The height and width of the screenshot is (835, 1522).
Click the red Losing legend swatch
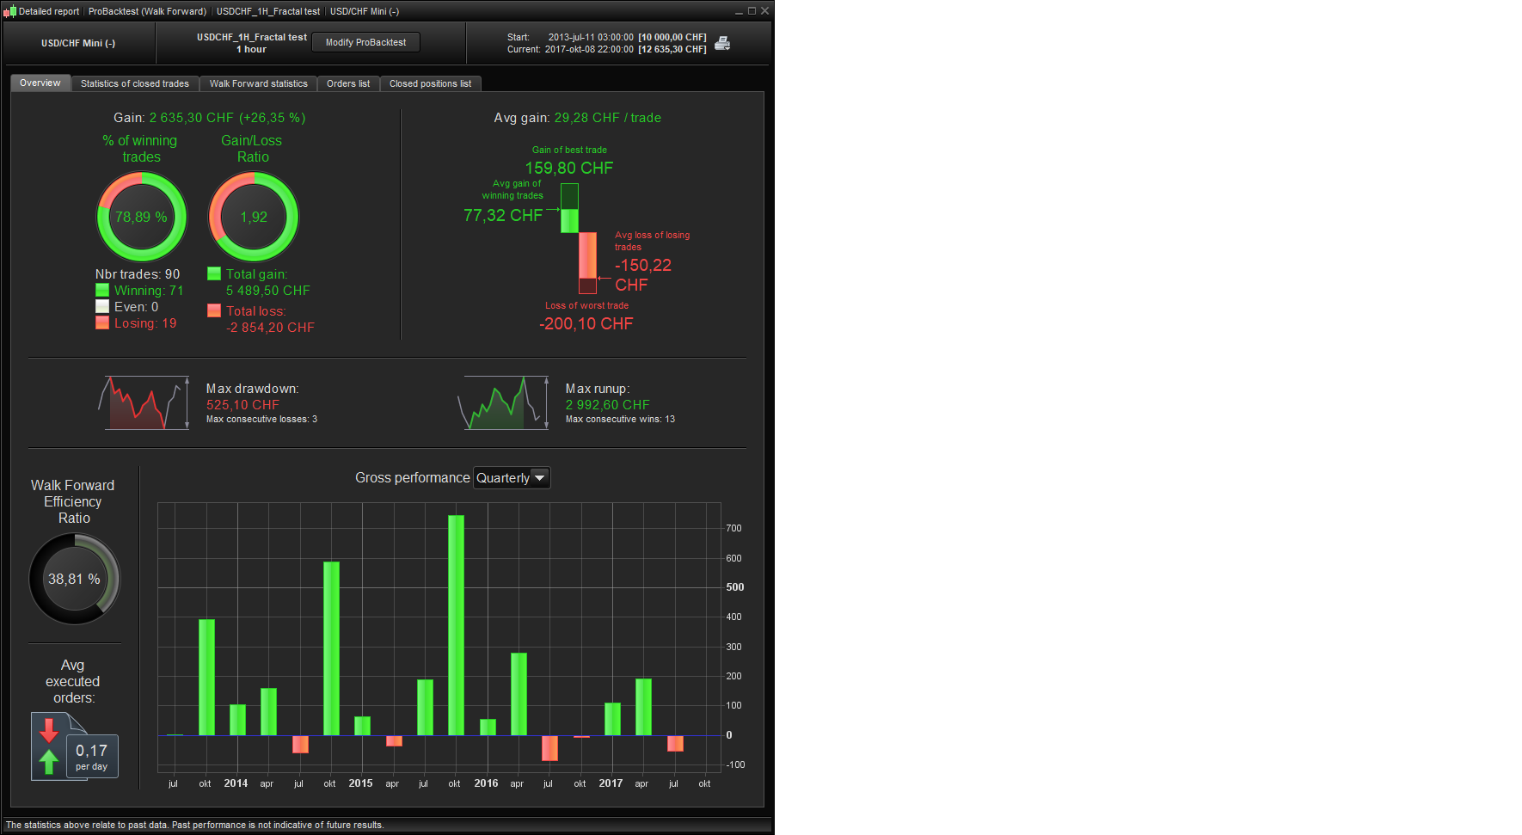(x=102, y=323)
